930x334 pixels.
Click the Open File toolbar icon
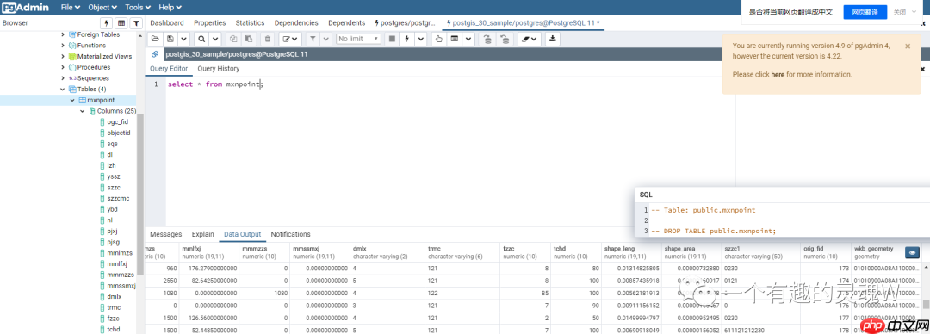(x=155, y=39)
